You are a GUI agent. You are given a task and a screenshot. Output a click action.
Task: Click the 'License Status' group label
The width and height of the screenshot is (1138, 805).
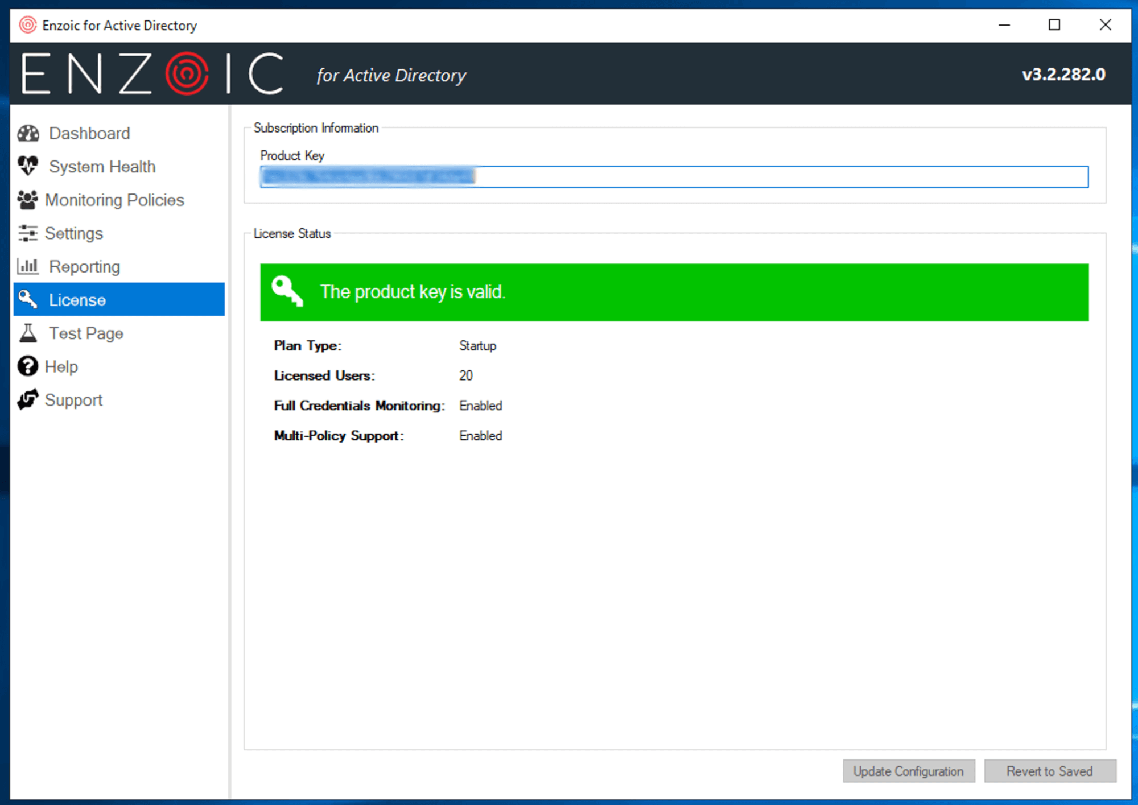pos(292,233)
